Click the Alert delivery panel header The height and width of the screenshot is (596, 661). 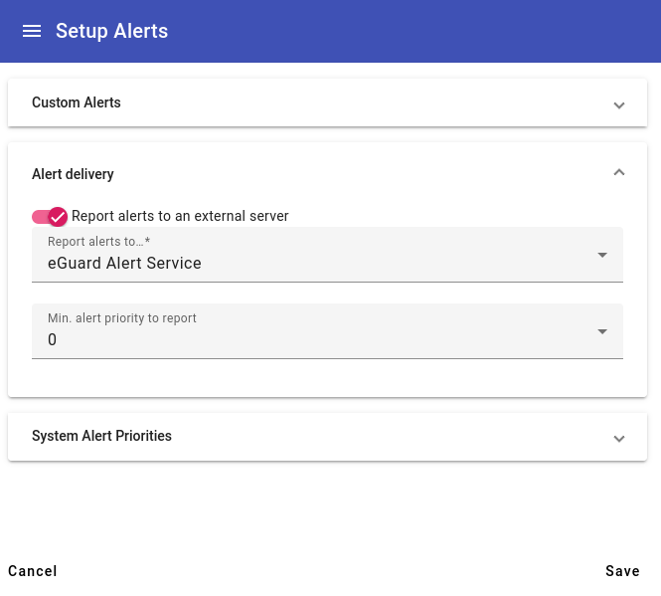click(x=327, y=173)
